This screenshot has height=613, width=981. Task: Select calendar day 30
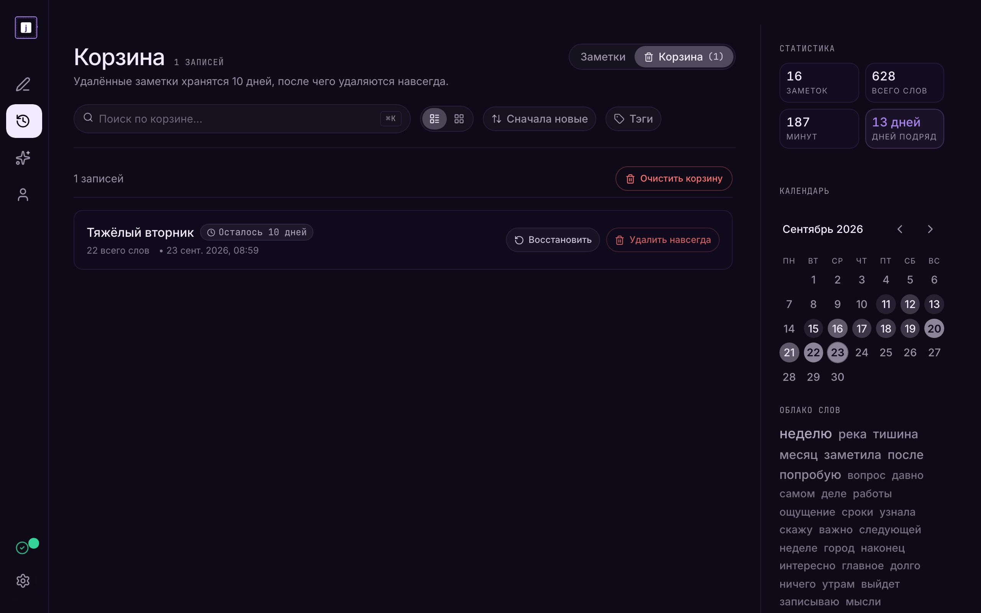[838, 377]
